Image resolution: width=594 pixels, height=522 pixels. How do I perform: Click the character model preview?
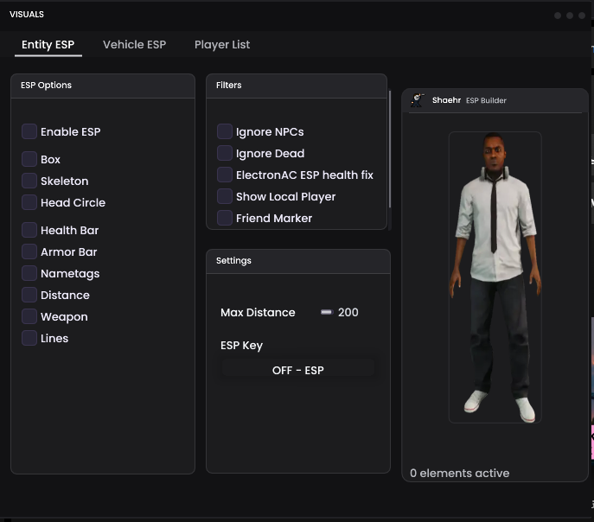click(x=495, y=277)
